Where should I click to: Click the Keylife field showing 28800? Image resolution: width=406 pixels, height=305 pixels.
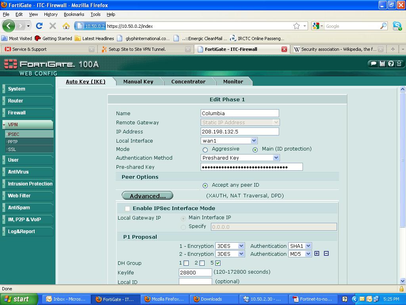point(195,272)
